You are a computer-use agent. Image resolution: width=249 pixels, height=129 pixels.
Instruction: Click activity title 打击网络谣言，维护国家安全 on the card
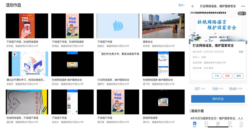click(x=213, y=46)
